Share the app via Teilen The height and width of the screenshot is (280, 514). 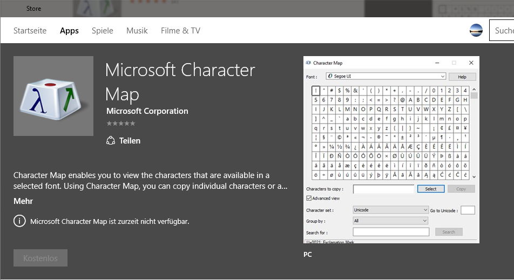[123, 140]
